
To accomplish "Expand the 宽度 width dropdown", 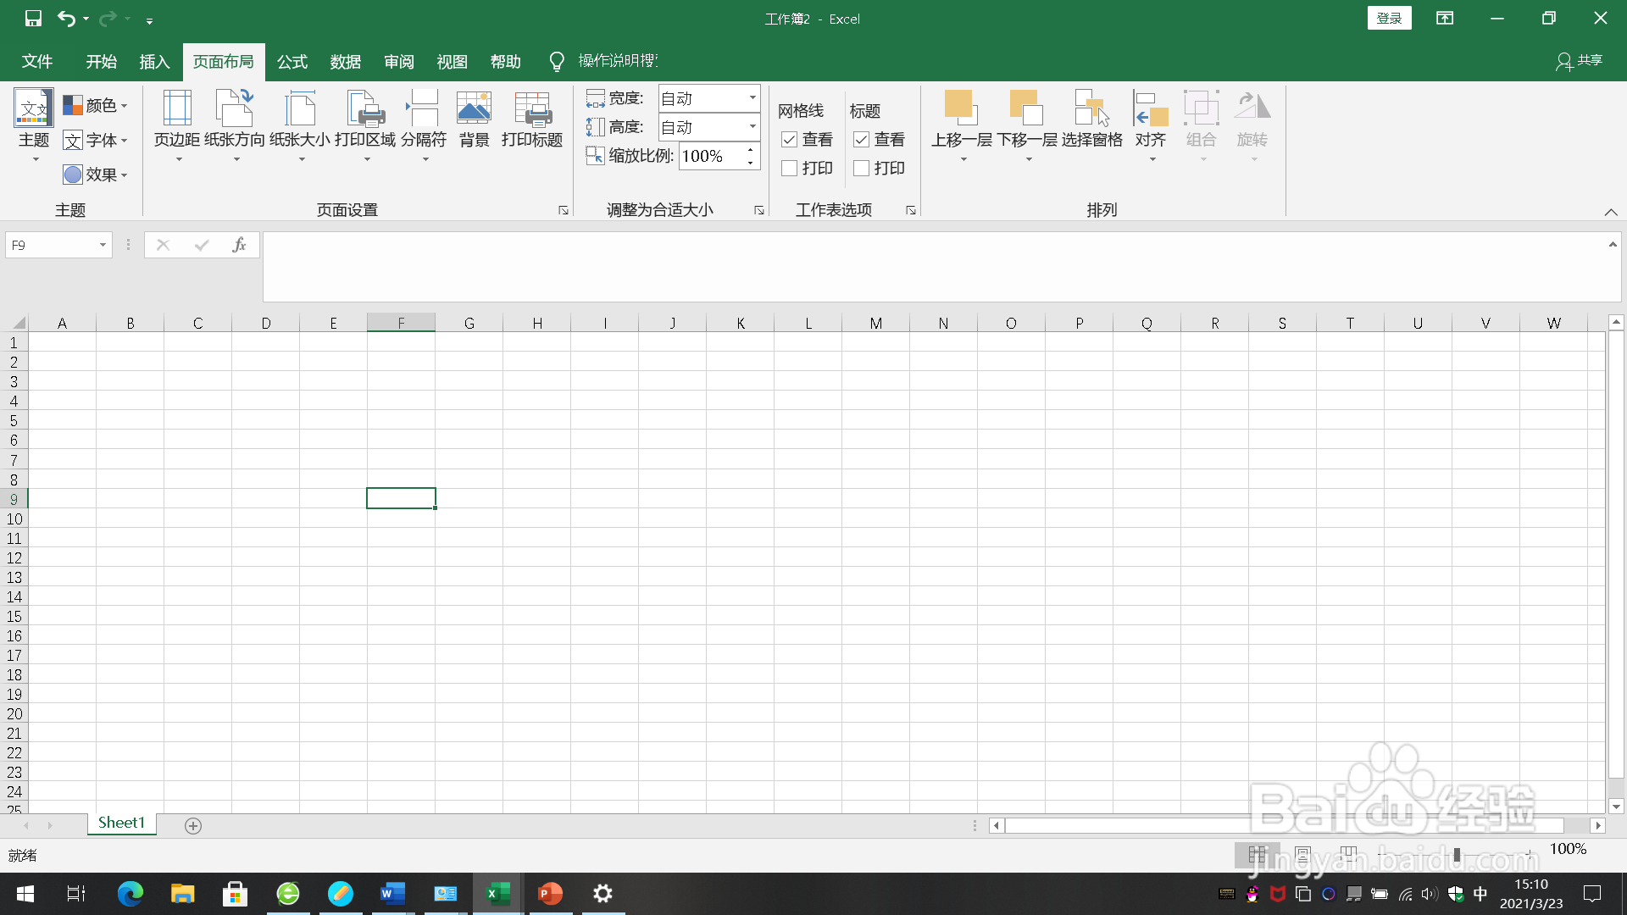I will (x=752, y=98).
